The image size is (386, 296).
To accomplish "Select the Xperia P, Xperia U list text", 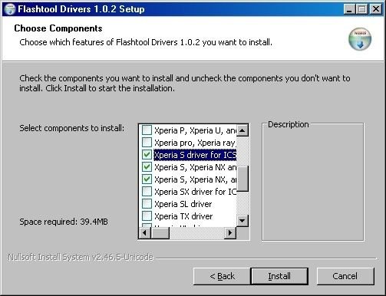I will [x=195, y=130].
